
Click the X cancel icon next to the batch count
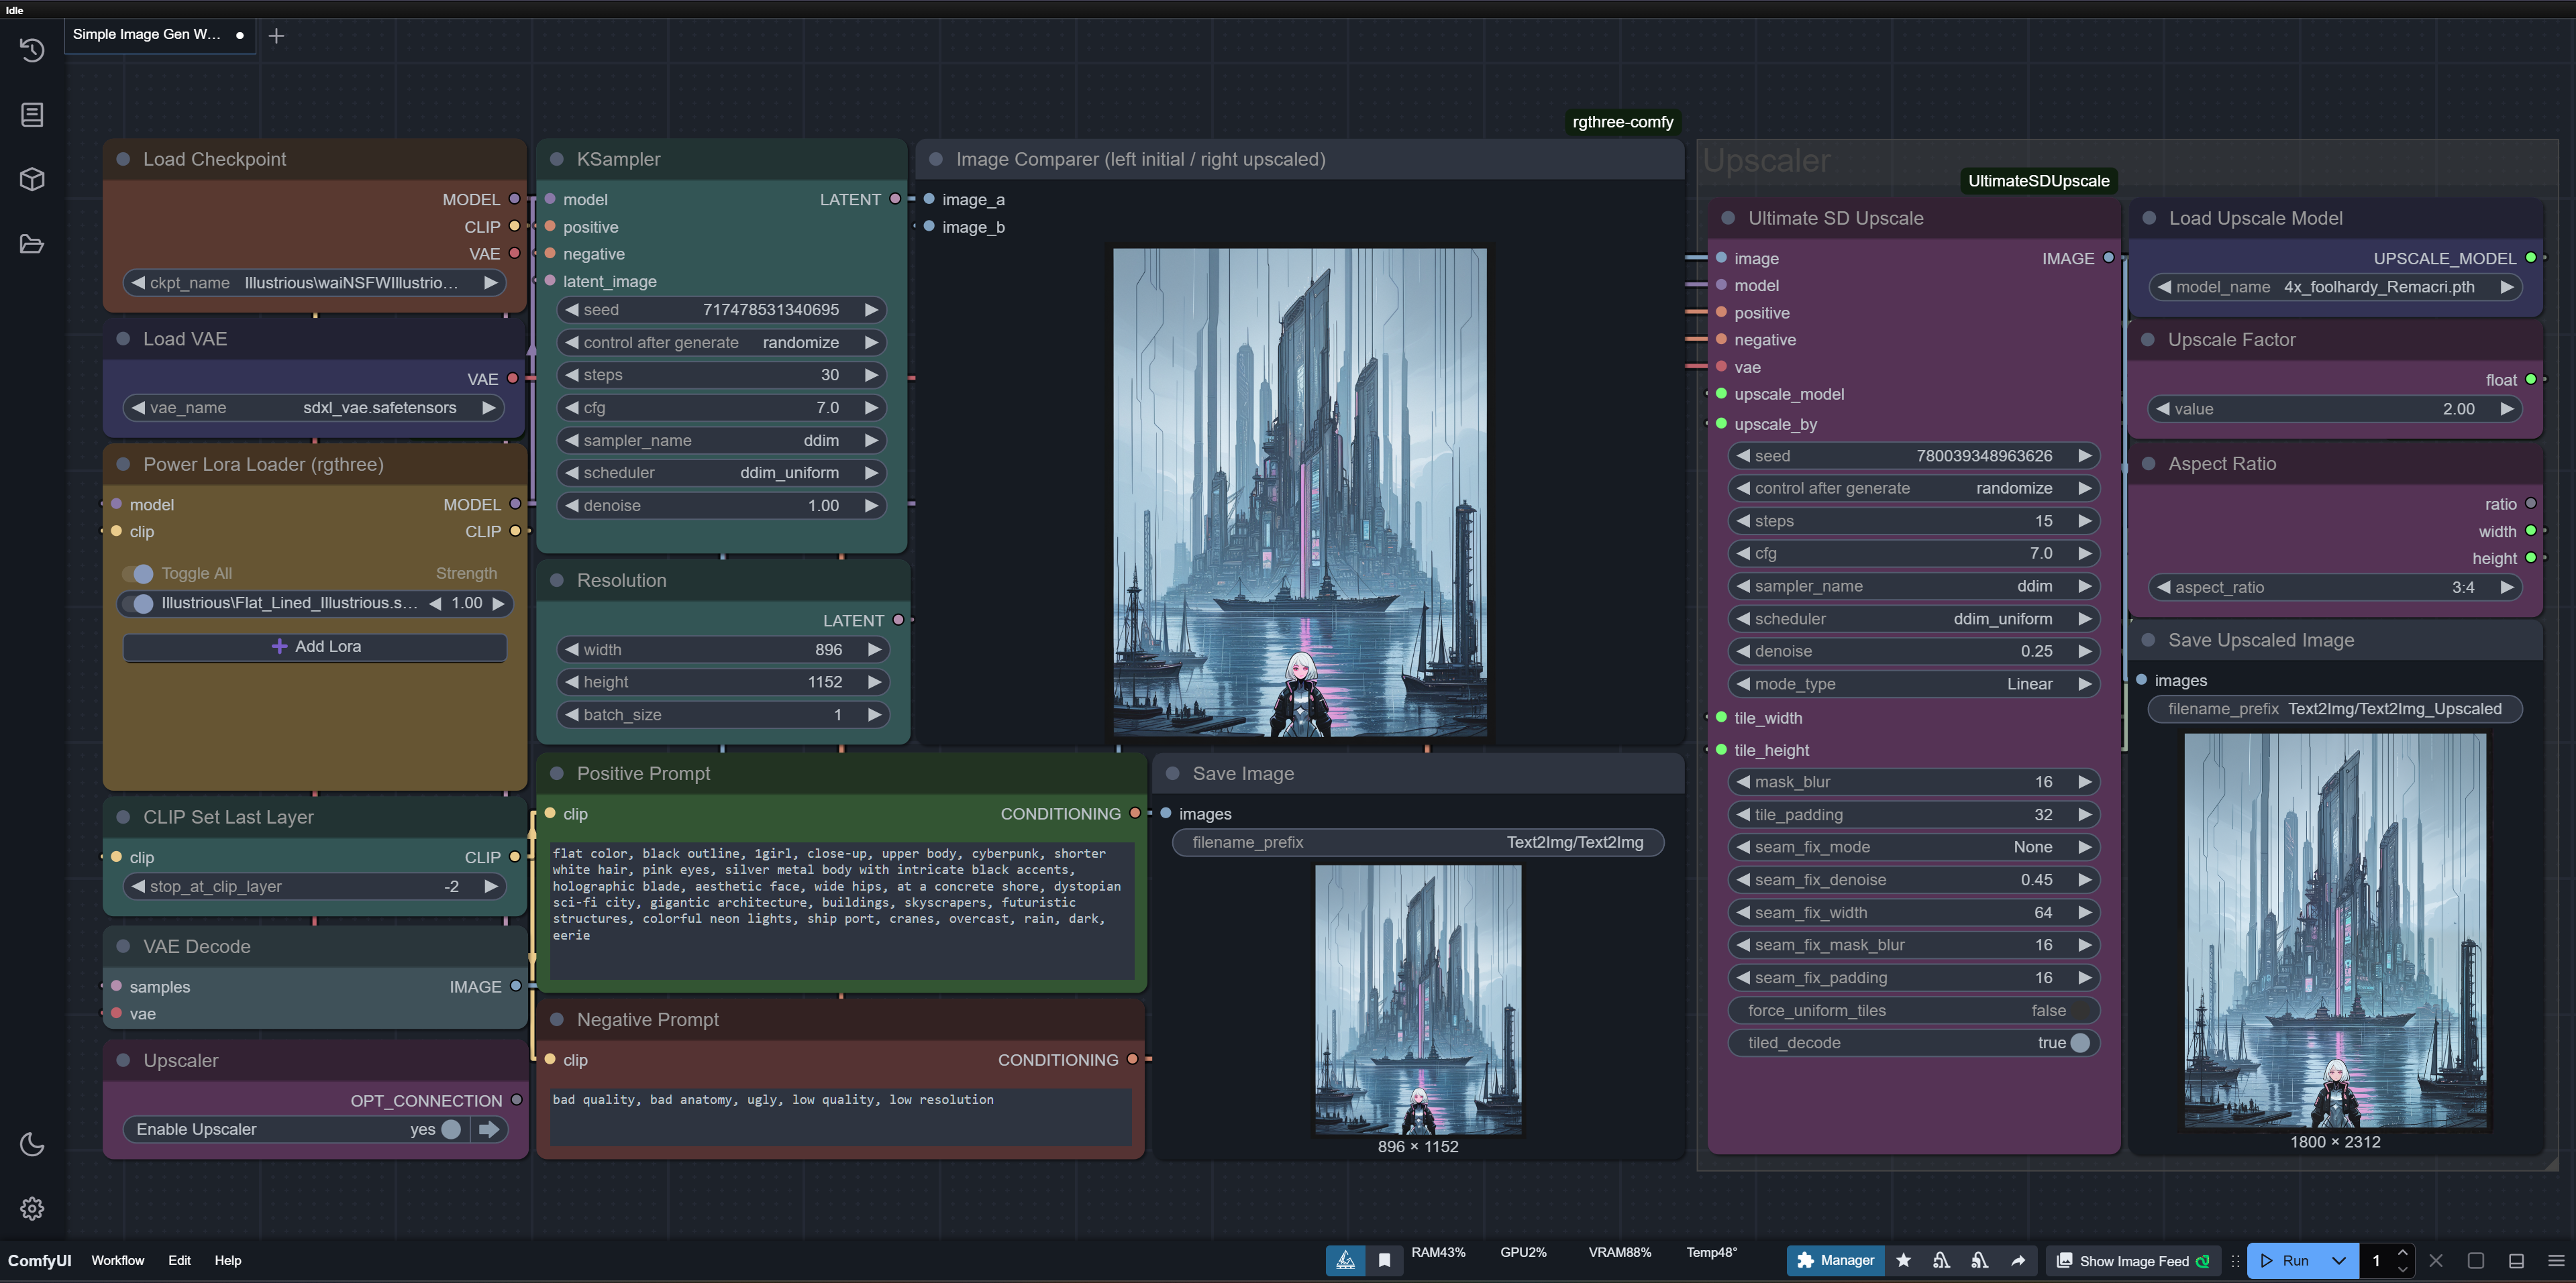point(2436,1260)
